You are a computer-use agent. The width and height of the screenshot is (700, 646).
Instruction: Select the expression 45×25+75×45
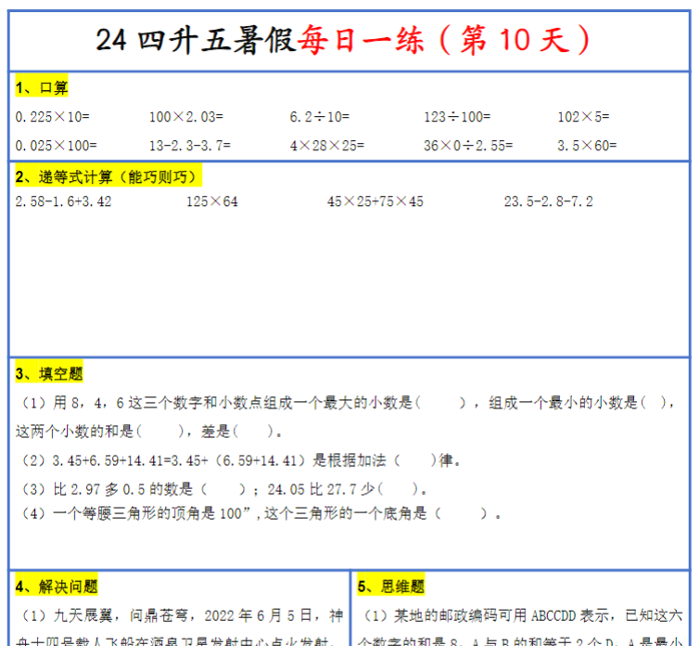pyautogui.click(x=375, y=201)
